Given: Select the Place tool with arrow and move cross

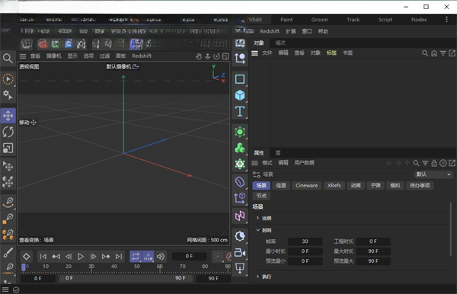Looking at the screenshot, I should (8, 166).
